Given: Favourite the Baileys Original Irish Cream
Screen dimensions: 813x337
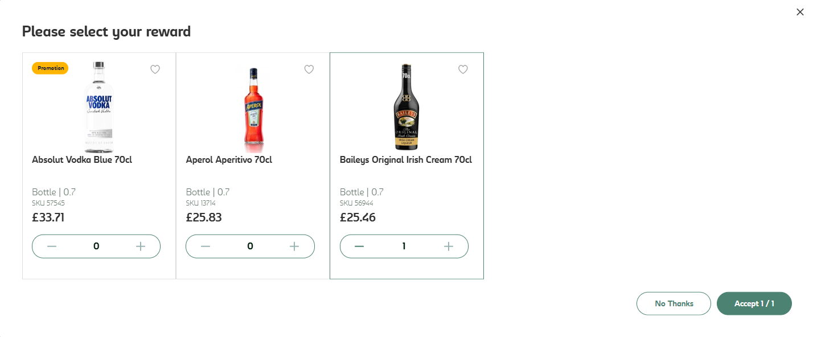Looking at the screenshot, I should click(x=462, y=69).
